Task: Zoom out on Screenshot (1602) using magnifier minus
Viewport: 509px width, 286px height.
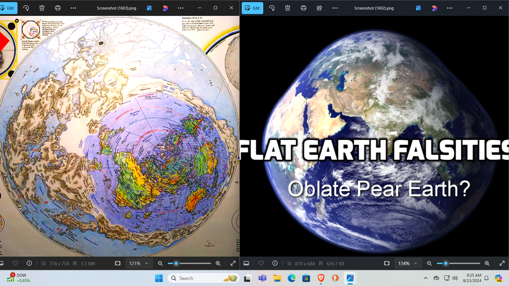Action: pyautogui.click(x=429, y=263)
